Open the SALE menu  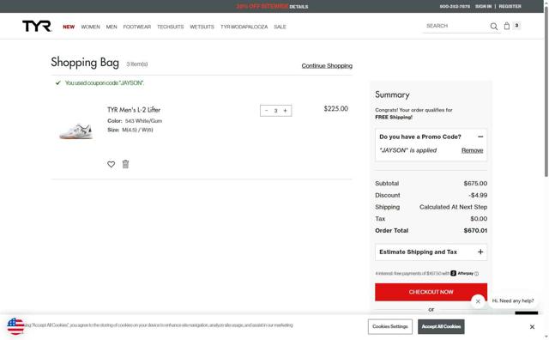280,27
